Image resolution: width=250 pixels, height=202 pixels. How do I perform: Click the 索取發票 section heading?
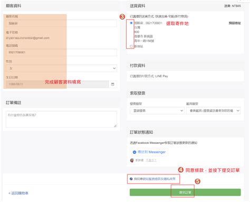[138, 93]
